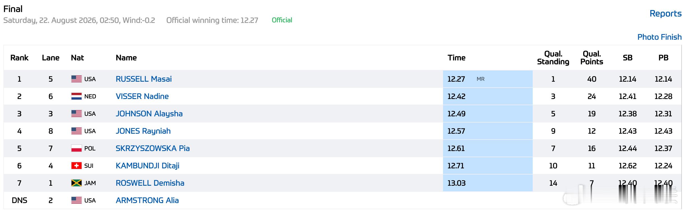The height and width of the screenshot is (212, 683).
Task: Click the Rank column header
Action: 19,58
